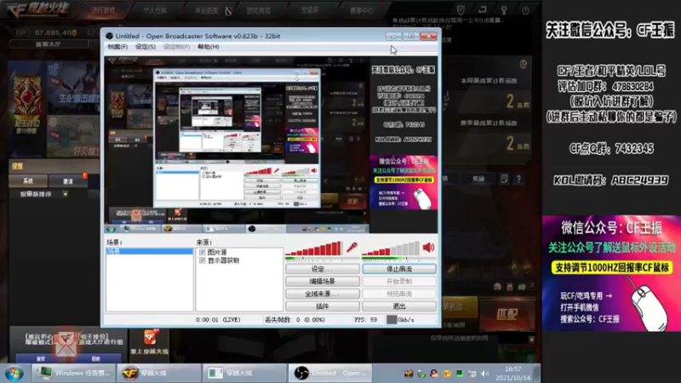
Task: Click the 开始录制 start recording button
Action: tap(399, 282)
